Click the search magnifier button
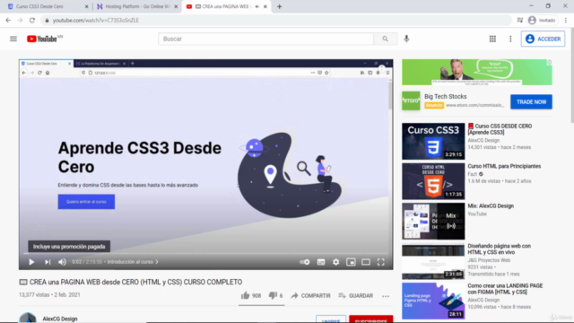Screen dimensions: 574x323 [x=385, y=39]
